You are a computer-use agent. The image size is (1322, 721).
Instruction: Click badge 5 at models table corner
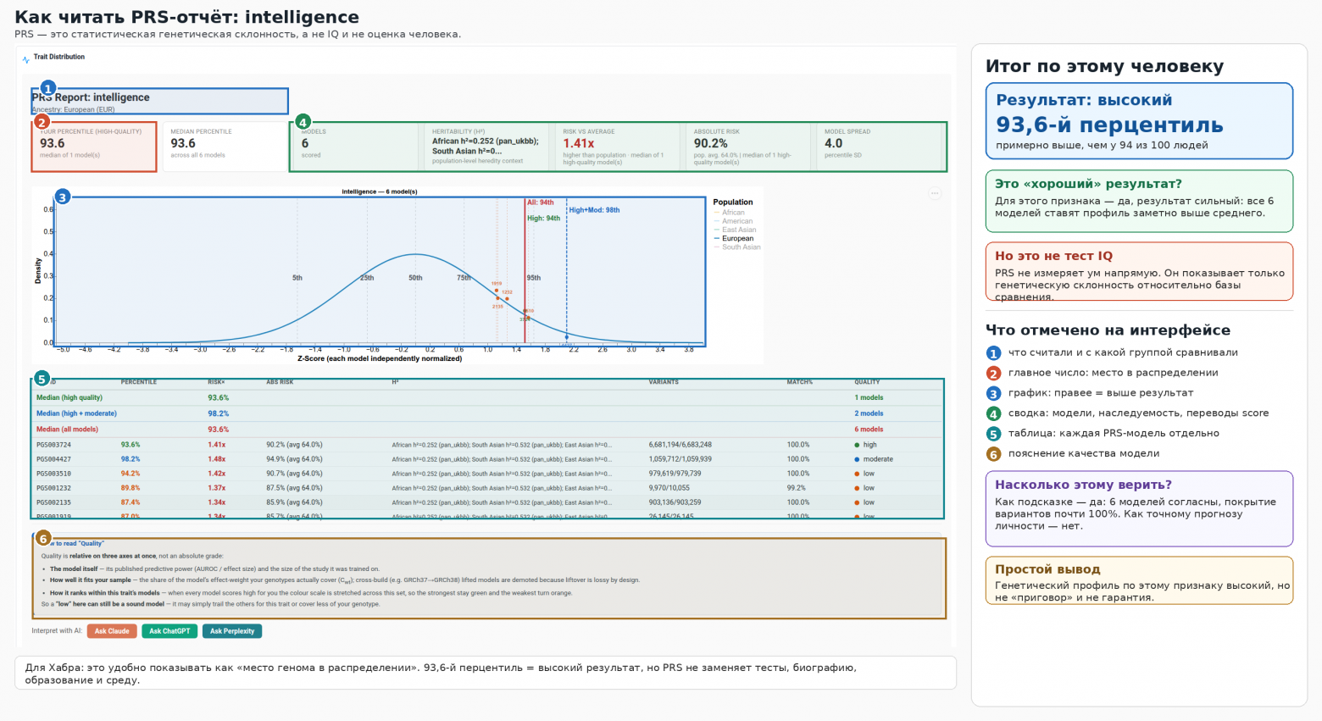coord(42,379)
